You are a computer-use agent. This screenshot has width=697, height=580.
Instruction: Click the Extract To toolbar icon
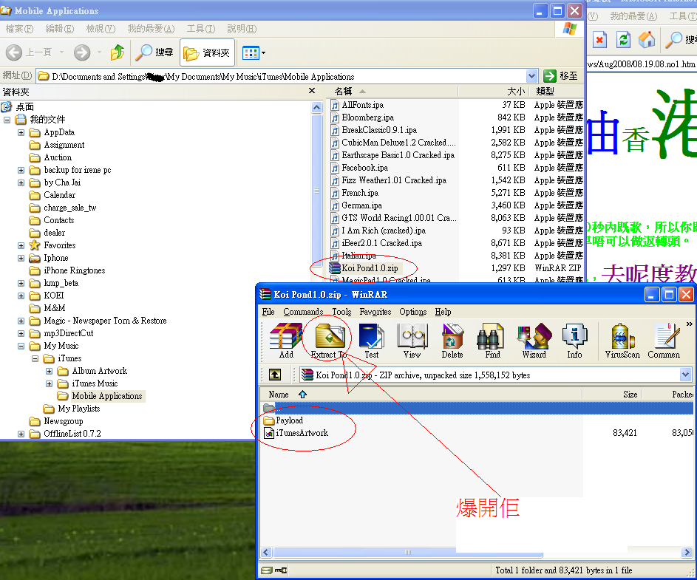pos(328,340)
